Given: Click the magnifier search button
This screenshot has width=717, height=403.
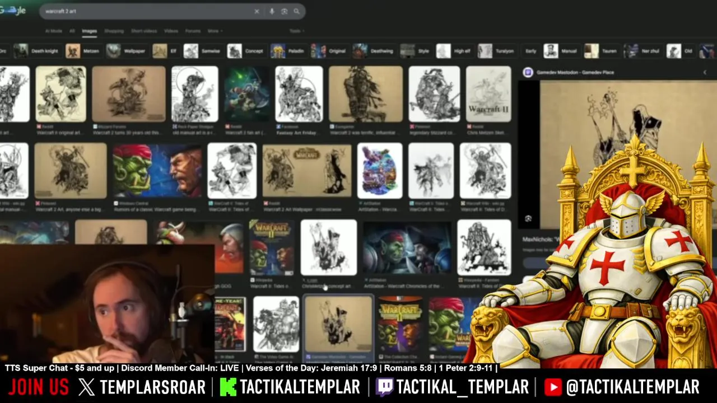Looking at the screenshot, I should coord(296,11).
